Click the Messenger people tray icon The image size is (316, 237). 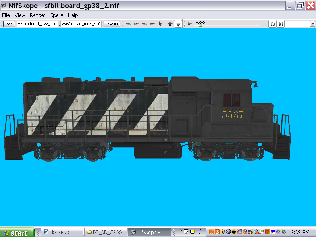pos(256,232)
